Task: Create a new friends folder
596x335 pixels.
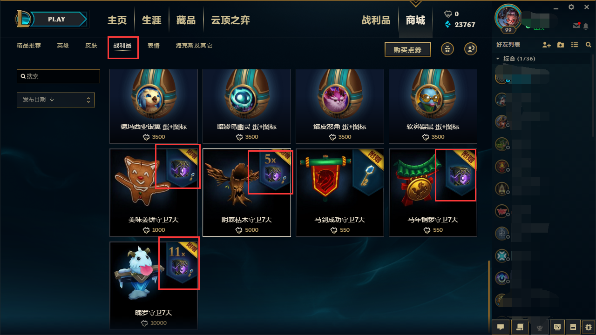Action: [x=561, y=45]
